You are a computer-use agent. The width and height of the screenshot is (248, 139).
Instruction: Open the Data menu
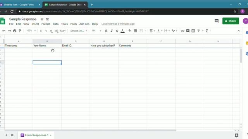[55, 24]
